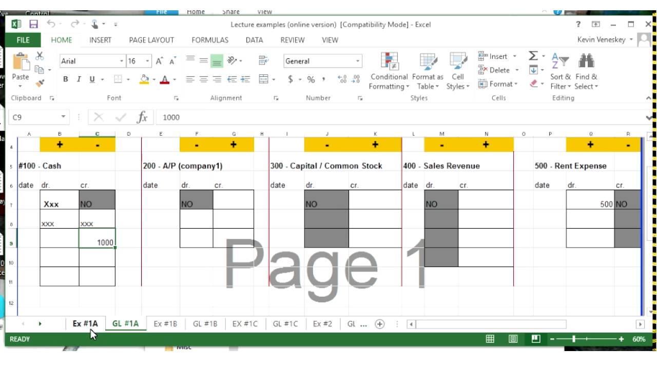Decrease decimal places
This screenshot has height=369, width=657.
point(356,79)
